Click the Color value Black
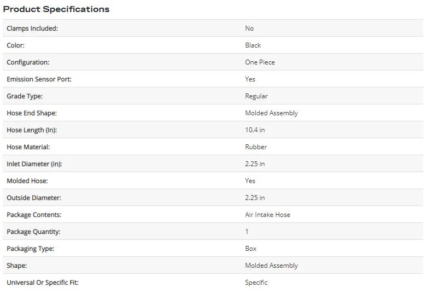This screenshot has height=294, width=428. coord(253,45)
